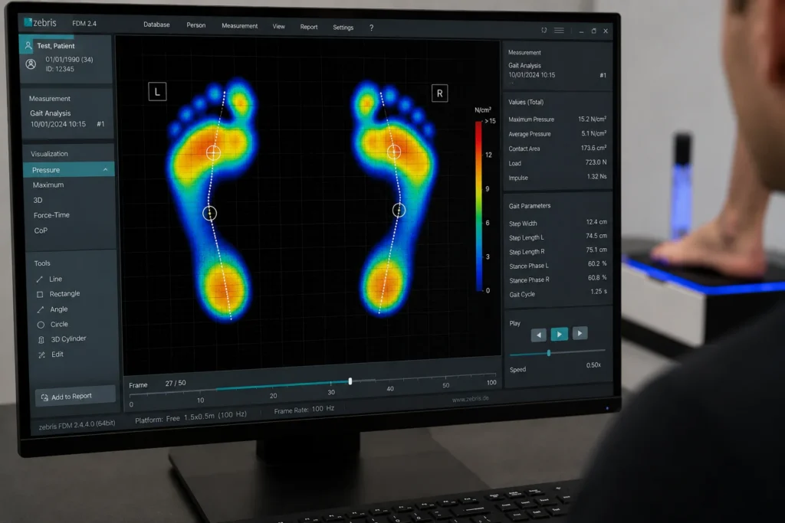Screen dimensions: 785x523
Task: Click the zebris logo icon
Action: tap(28, 22)
